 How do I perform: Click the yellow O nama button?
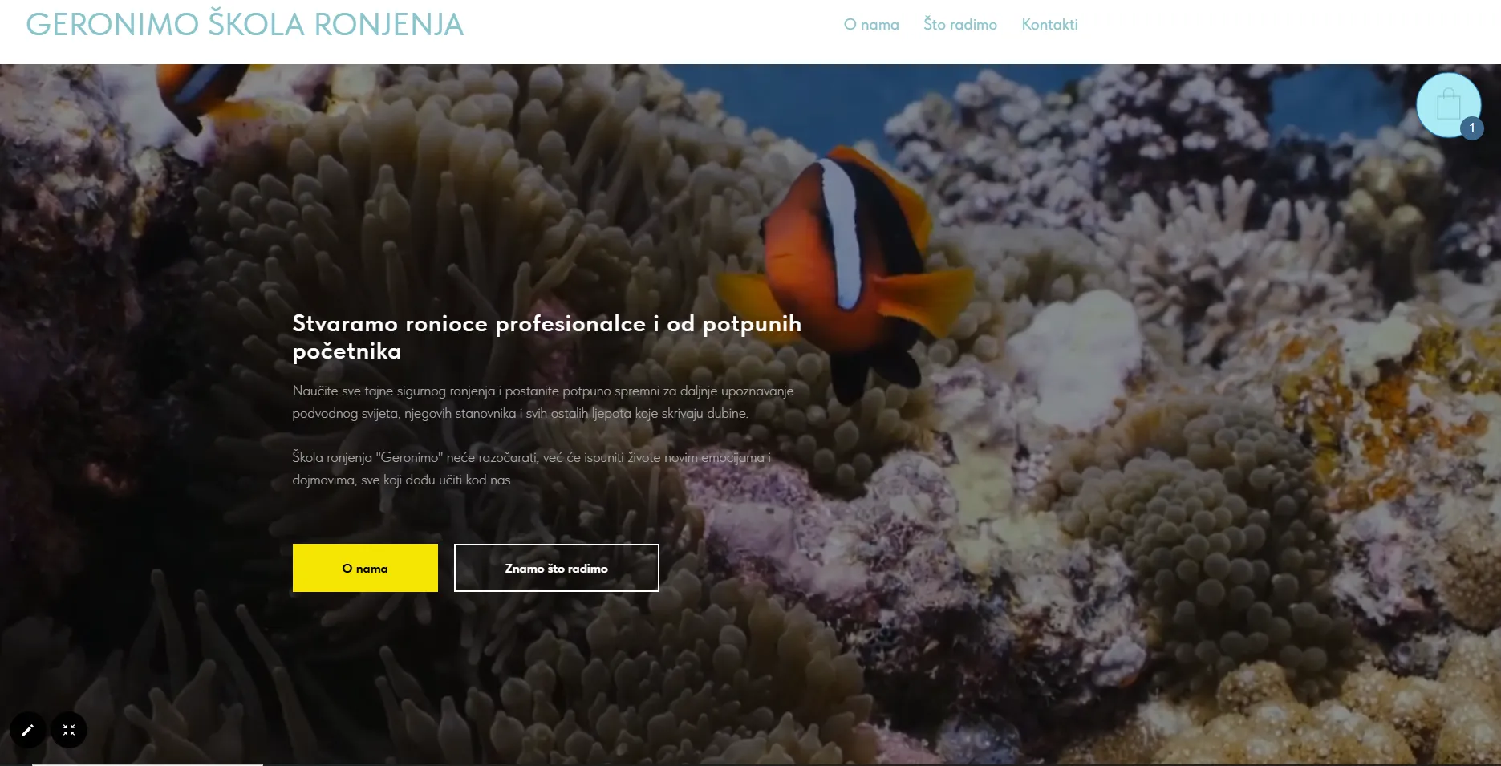[x=365, y=568]
